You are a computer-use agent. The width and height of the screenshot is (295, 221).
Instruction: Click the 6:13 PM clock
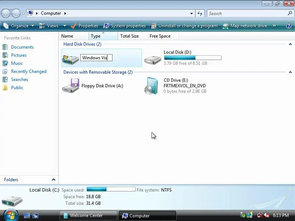[281, 215]
